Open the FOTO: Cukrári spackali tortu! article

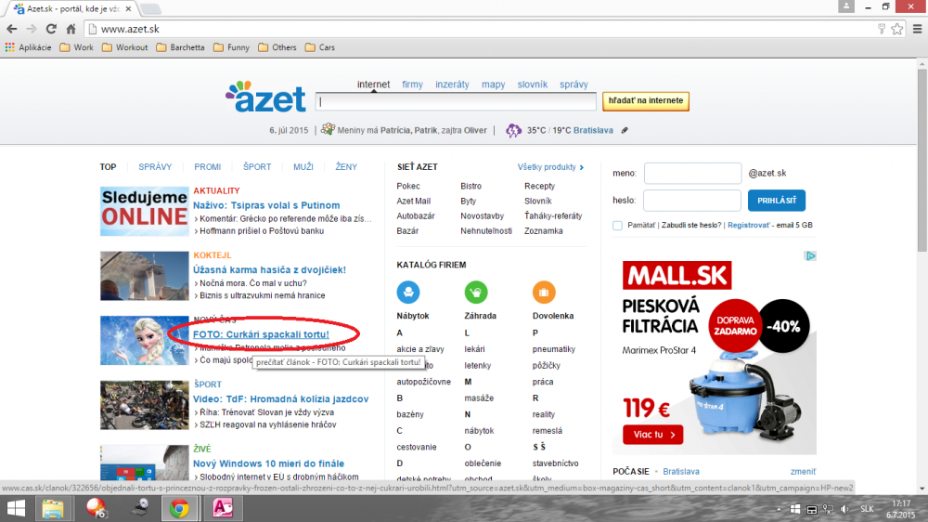pos(261,334)
